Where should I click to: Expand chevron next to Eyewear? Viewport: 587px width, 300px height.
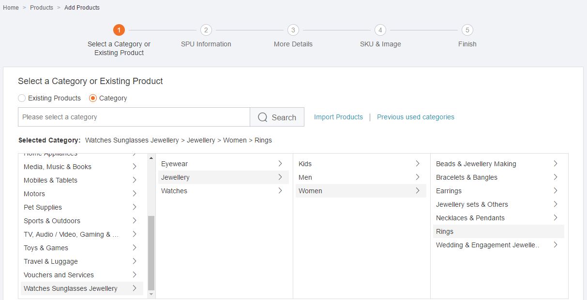pyautogui.click(x=280, y=164)
